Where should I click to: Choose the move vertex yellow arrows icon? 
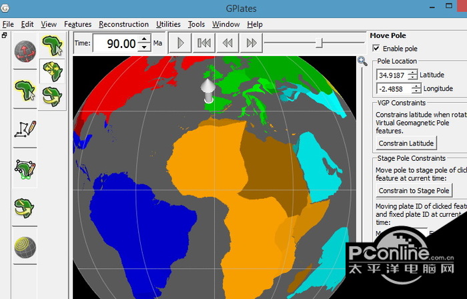(53, 71)
